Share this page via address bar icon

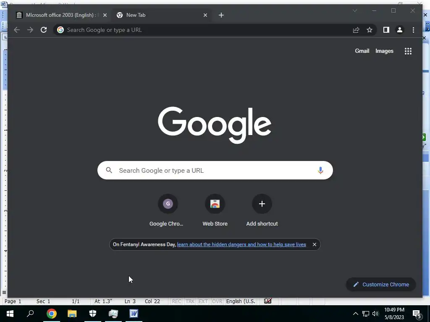pos(356,30)
